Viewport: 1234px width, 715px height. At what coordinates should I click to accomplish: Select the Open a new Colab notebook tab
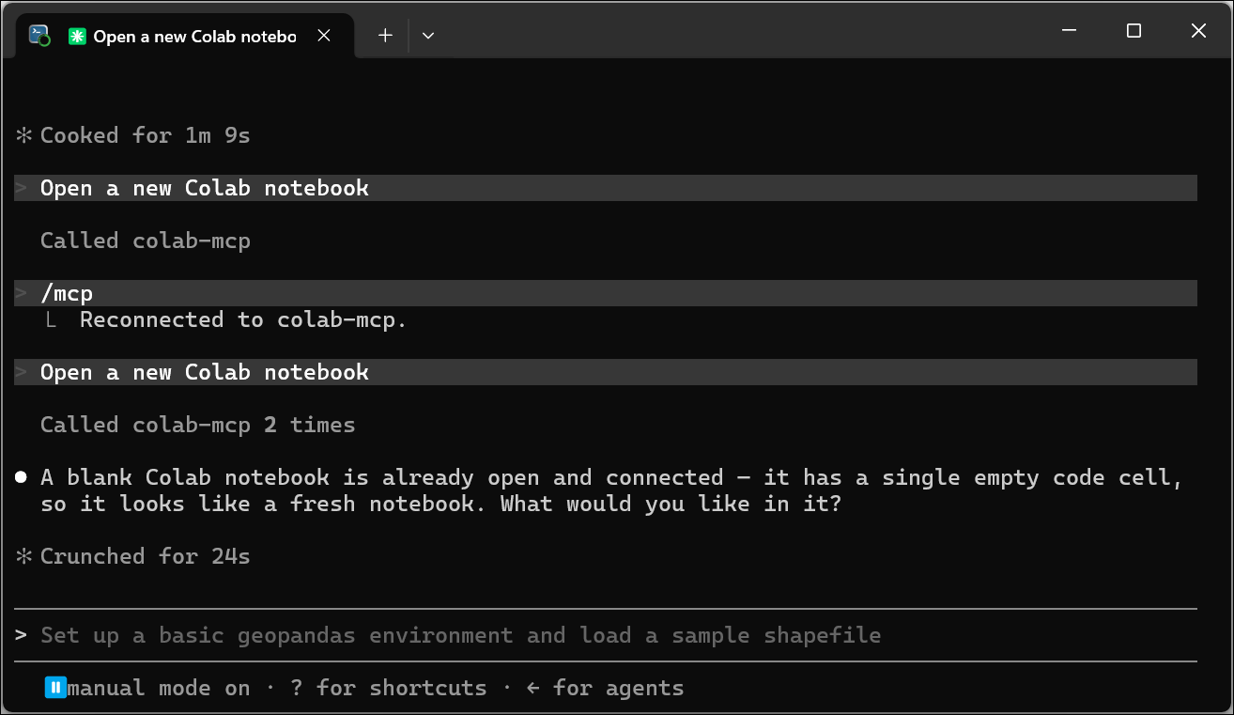[x=186, y=36]
